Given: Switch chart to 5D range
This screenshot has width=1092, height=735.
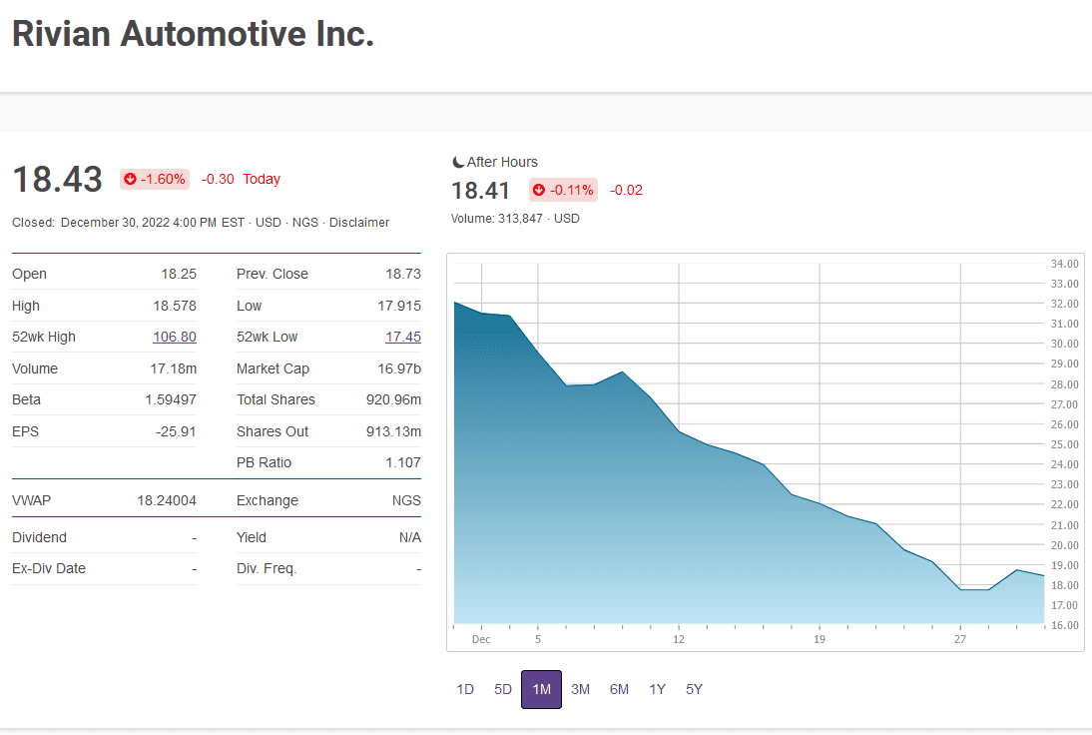Looking at the screenshot, I should [x=503, y=689].
